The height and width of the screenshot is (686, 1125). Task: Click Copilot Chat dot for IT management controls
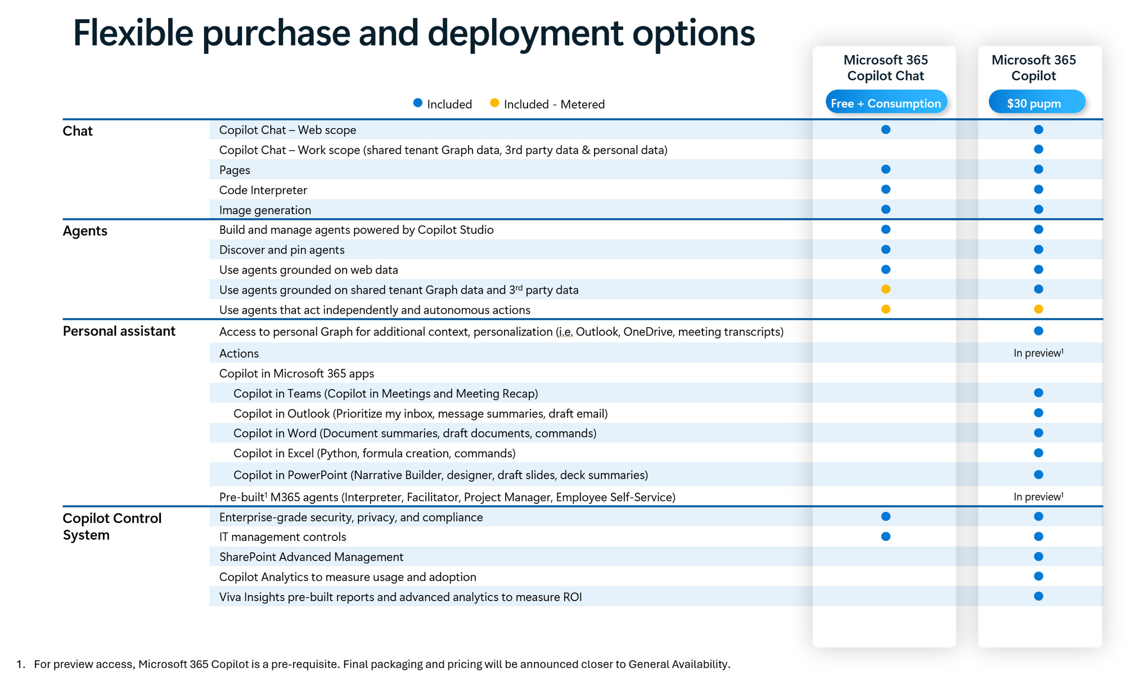[x=885, y=536]
